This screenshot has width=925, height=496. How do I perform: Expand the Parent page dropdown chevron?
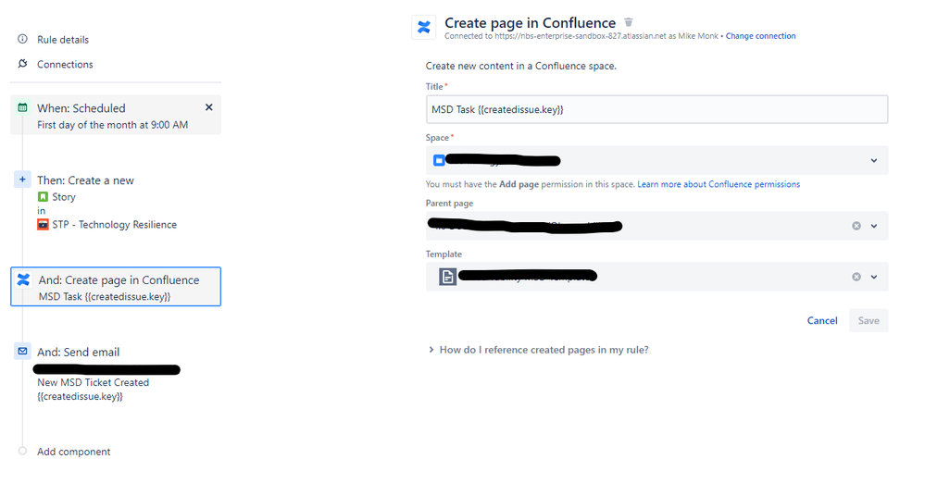click(x=874, y=226)
